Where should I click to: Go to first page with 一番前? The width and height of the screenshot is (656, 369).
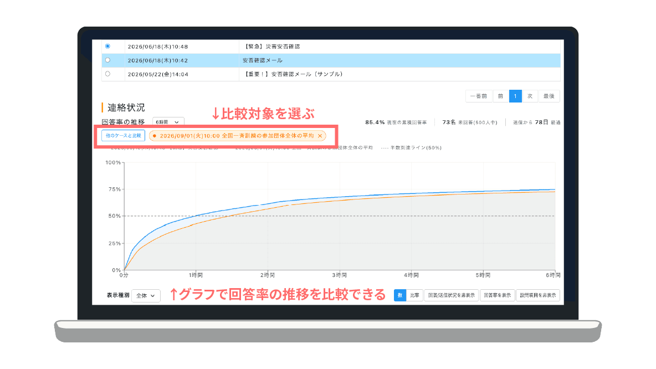coord(479,96)
